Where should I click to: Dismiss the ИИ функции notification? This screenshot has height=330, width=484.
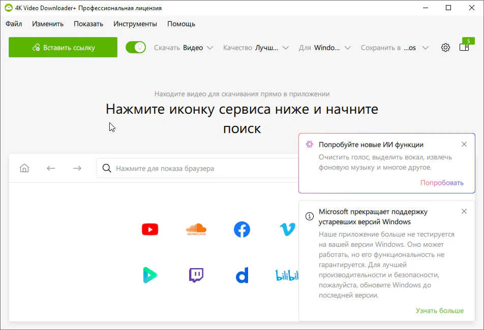tap(464, 144)
